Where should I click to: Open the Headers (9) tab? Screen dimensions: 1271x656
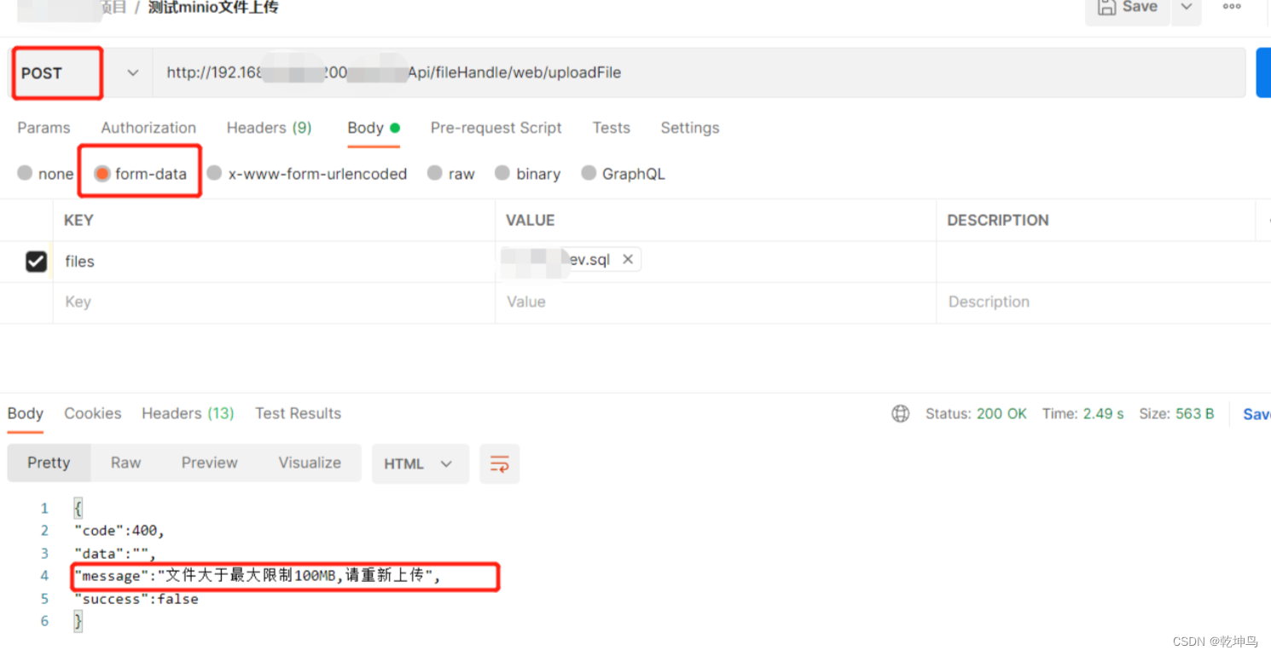tap(269, 128)
